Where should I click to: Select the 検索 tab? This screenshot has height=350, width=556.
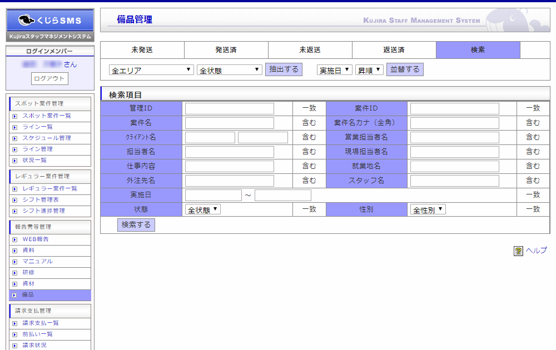click(x=478, y=50)
